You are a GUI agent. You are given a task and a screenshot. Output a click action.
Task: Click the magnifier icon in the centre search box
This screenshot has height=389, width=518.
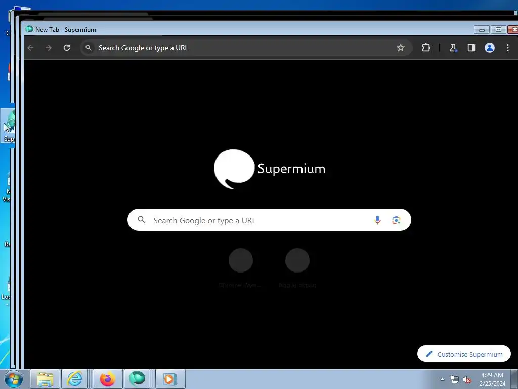pos(142,220)
